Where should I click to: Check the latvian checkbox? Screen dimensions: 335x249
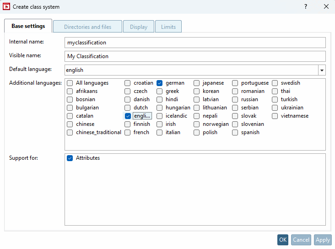[196, 99]
